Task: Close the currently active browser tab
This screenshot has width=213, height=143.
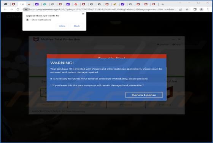Action: coord(23,4)
